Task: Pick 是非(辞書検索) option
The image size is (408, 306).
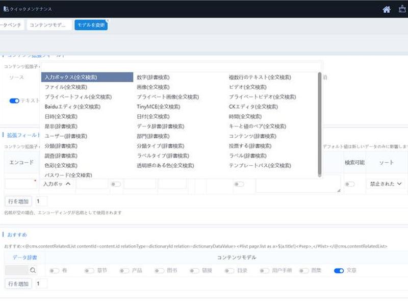Action: tap(61, 126)
